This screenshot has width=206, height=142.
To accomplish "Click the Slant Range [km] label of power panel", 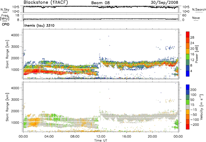I will (x=7, y=54).
